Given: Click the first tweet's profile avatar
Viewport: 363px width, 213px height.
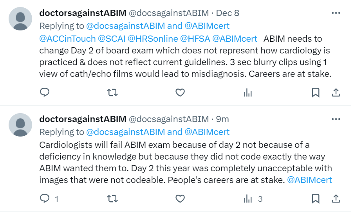Looking at the screenshot, I should click(x=20, y=19).
